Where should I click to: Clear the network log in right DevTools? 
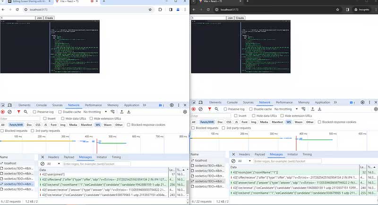point(201,109)
